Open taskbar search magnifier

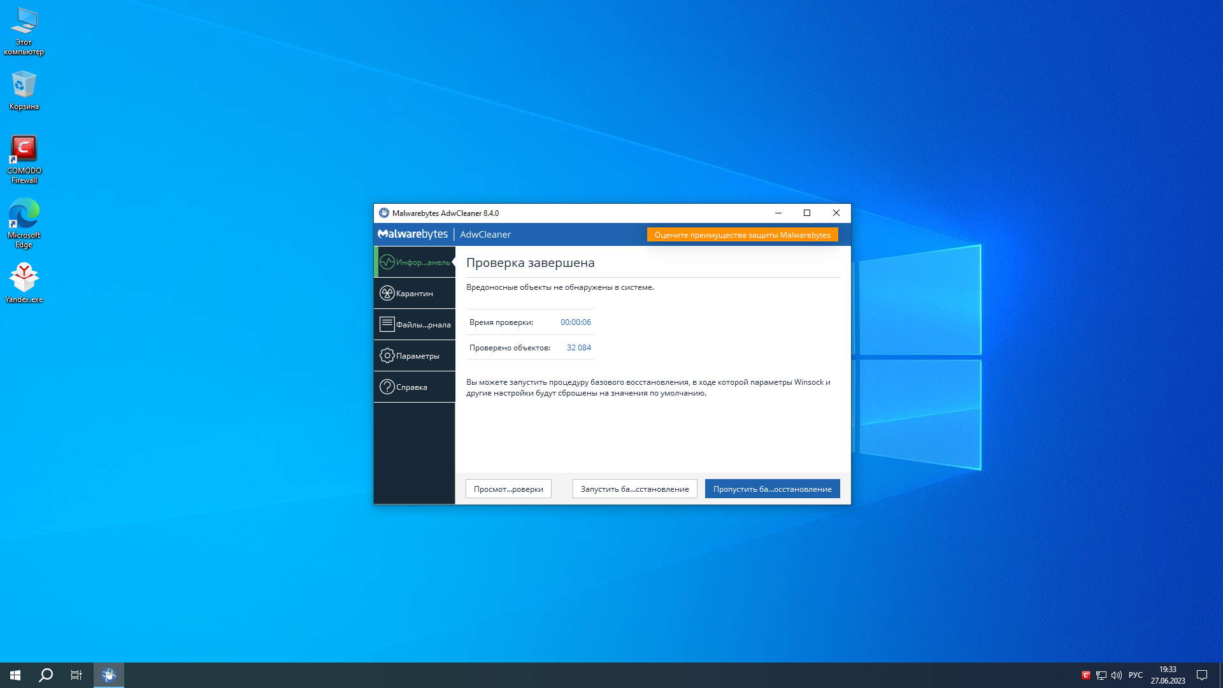pos(46,675)
